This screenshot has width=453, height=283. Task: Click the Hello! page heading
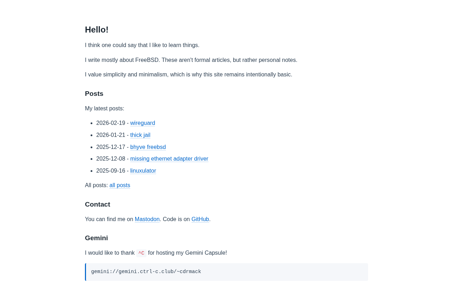[x=97, y=30]
